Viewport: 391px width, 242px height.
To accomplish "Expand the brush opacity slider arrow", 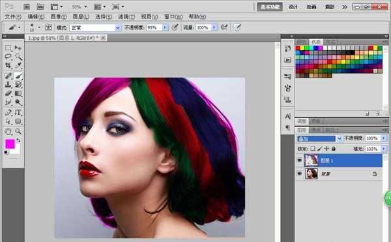I will point(165,27).
